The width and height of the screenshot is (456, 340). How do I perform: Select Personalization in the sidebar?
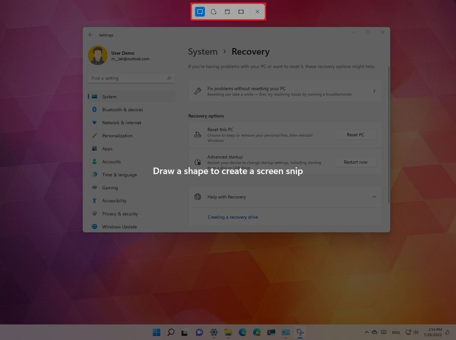tap(117, 135)
